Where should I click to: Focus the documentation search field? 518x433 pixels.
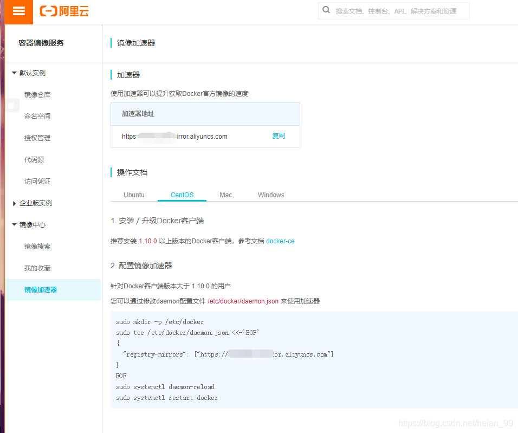(394, 11)
